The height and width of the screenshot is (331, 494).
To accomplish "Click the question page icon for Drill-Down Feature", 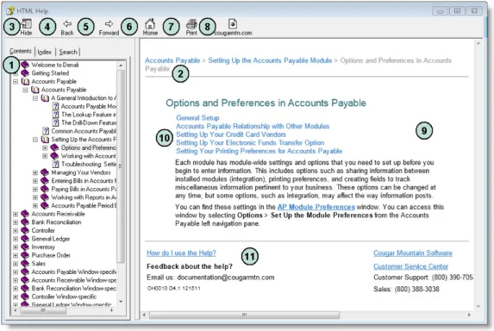I will click(56, 122).
